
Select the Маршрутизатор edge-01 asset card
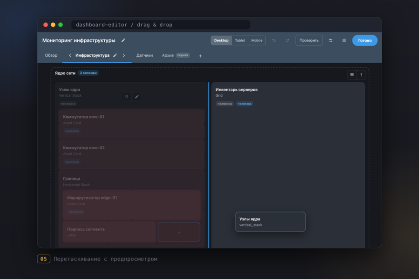coord(132,205)
